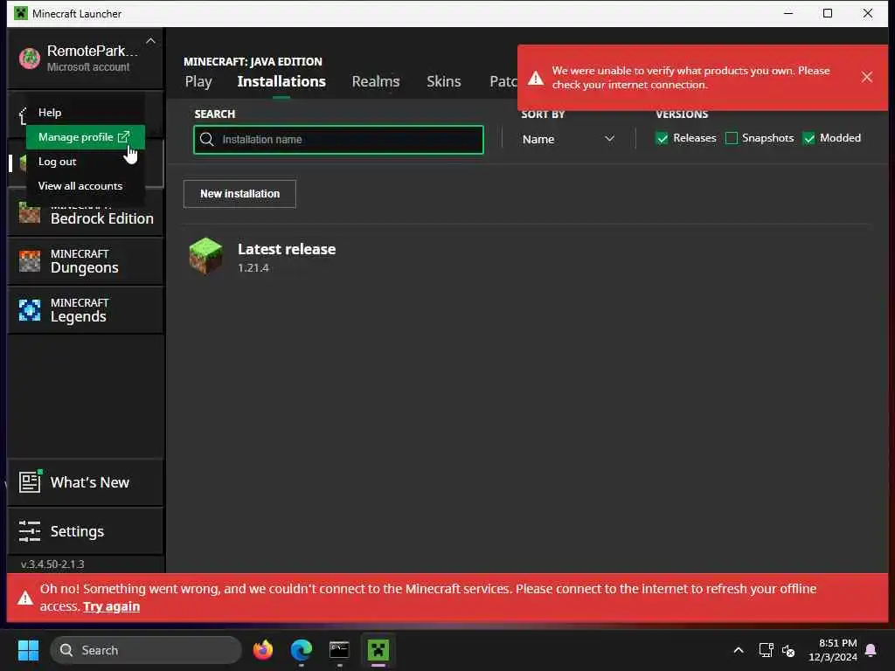This screenshot has height=671, width=895.
Task: Collapse the account menu chevron
Action: 150,41
